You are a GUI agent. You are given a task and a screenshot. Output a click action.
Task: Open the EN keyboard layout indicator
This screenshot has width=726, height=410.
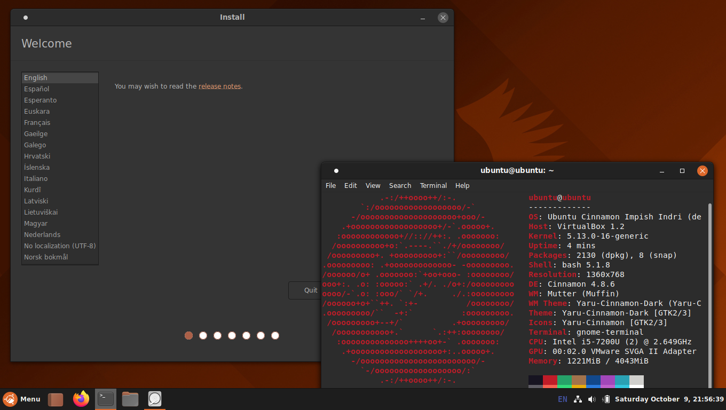pos(563,399)
